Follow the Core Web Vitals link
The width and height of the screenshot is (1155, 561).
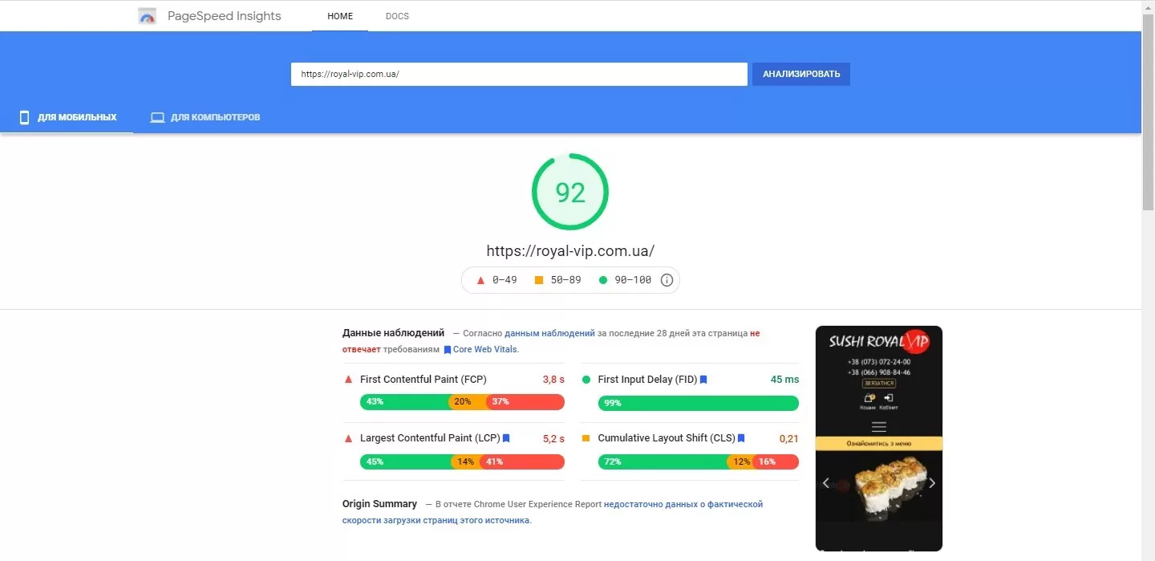[x=485, y=350]
